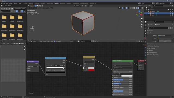Click the grey Color1 swatch on Mix node

(x=91, y=68)
